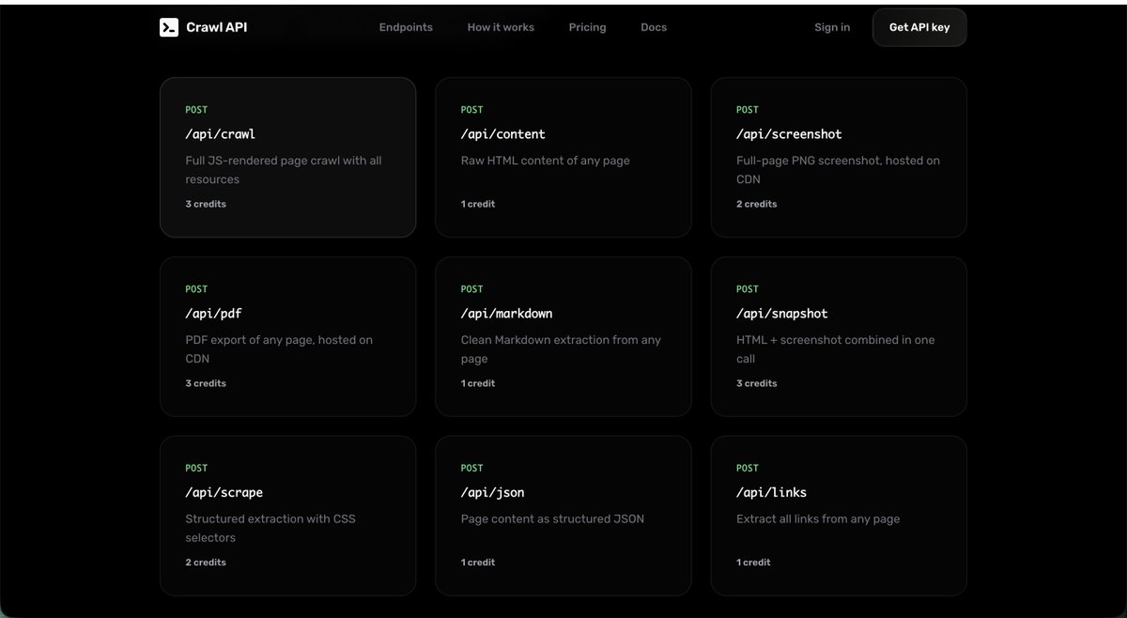Click POST label on /api/pdf card
This screenshot has width=1127, height=618.
click(x=196, y=289)
